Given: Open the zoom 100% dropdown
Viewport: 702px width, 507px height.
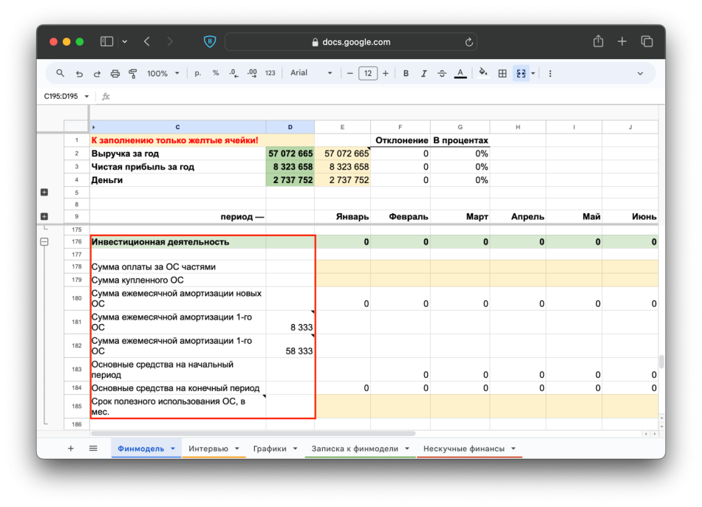Looking at the screenshot, I should click(x=163, y=73).
